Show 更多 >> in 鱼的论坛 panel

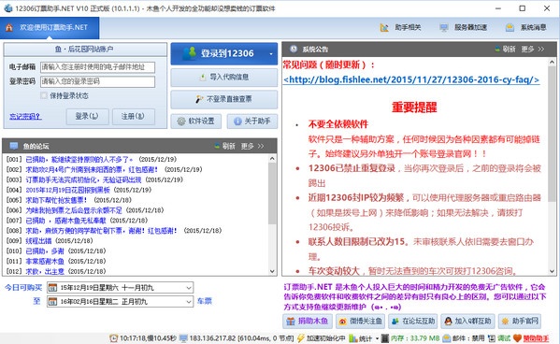[x=252, y=146]
